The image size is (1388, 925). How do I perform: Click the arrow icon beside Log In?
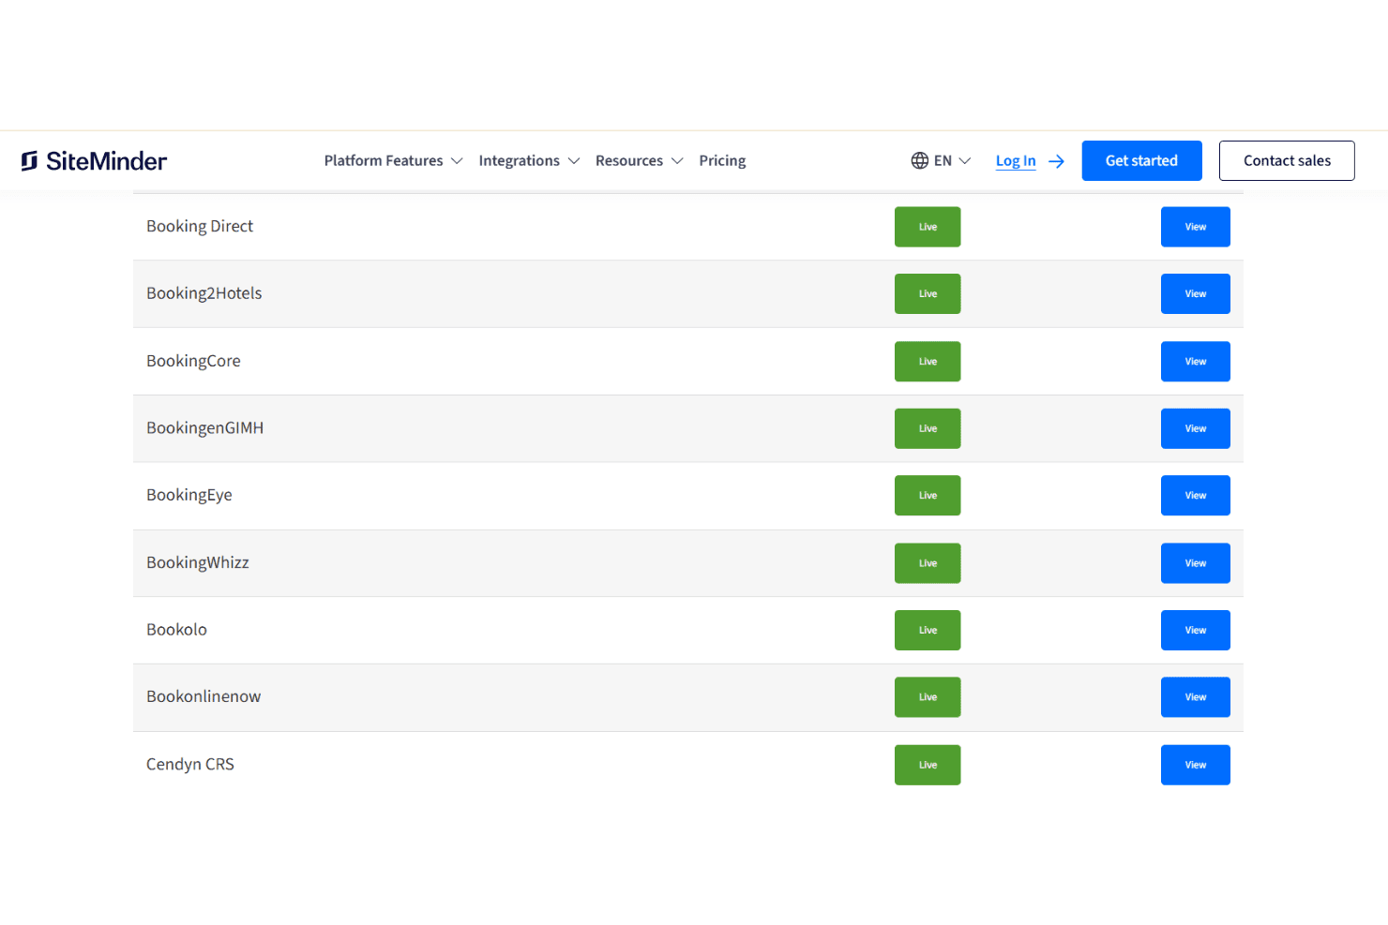coord(1056,161)
